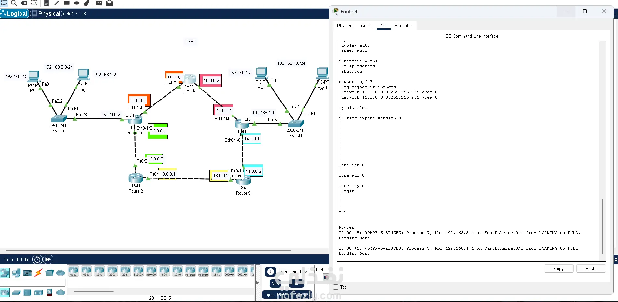Select End Devices category icon
This screenshot has width=618, height=302.
click(x=16, y=273)
